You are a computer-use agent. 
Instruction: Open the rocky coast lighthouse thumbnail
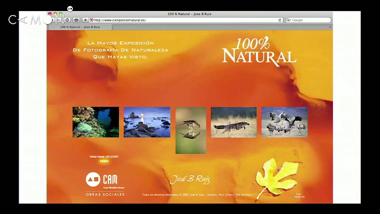click(x=147, y=122)
